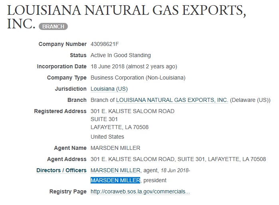Click the Directors / Officers label link

point(61,170)
